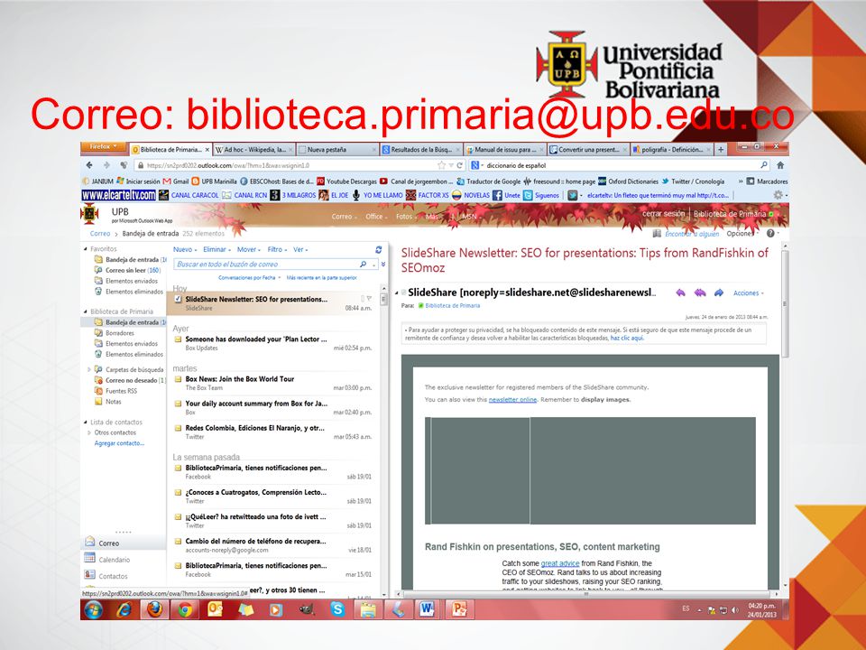Open PowerPoint from the taskbar
Viewport: 866px width, 650px height.
458,609
